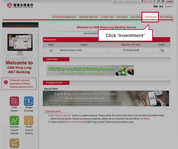178x149 pixels.
Task: Open Wealth Account Opening icon
Action: coord(29,120)
